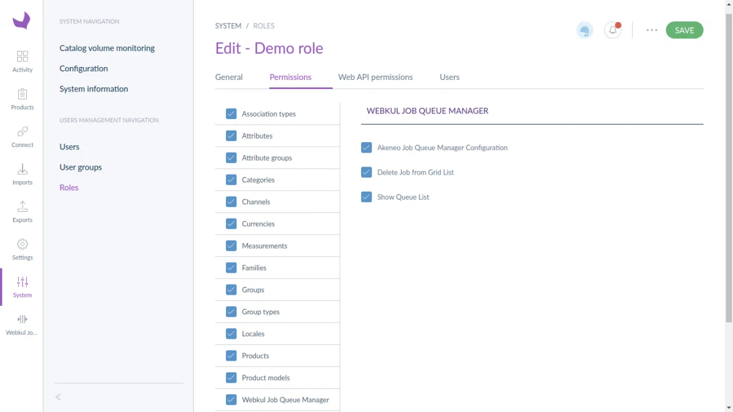Uncheck Akeneo Job Queue Manager Configuration
This screenshot has height=412, width=733.
pos(366,148)
